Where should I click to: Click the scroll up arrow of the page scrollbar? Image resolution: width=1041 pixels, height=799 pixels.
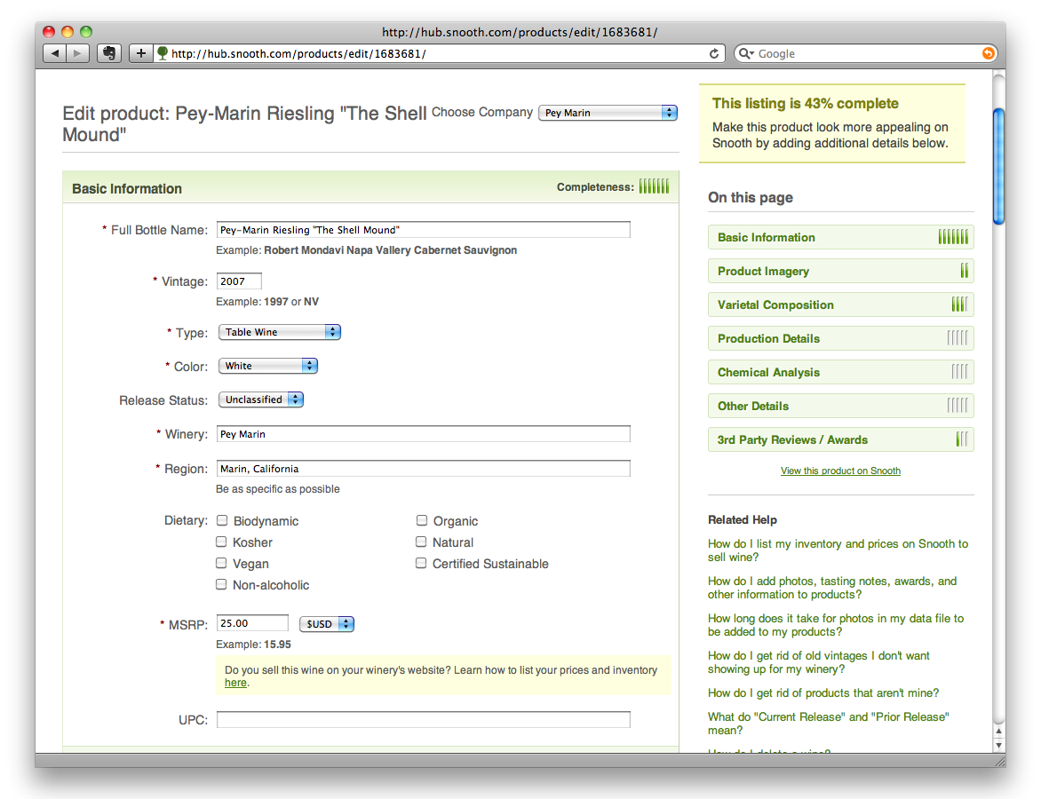pos(998,732)
